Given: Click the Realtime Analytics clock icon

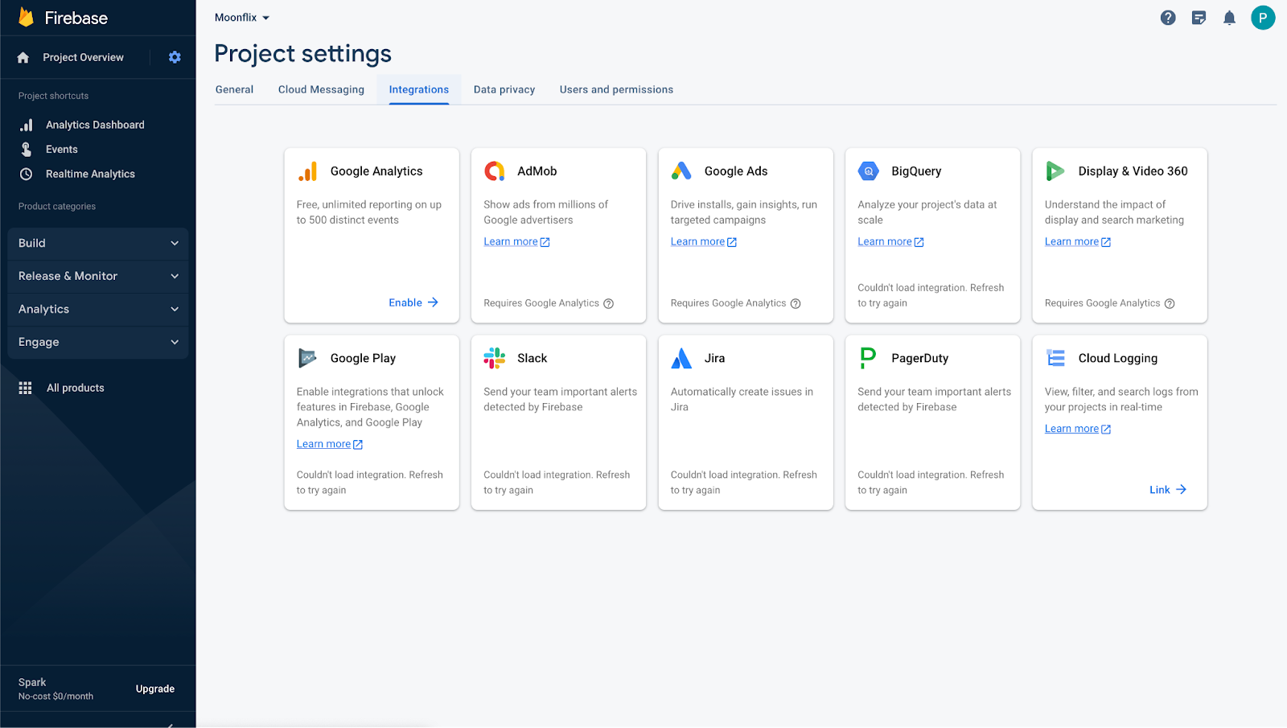Looking at the screenshot, I should click(x=27, y=174).
